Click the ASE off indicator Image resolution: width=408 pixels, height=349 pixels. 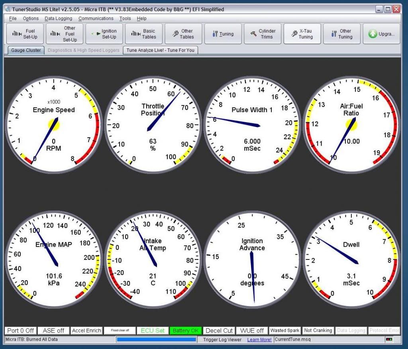(x=53, y=331)
